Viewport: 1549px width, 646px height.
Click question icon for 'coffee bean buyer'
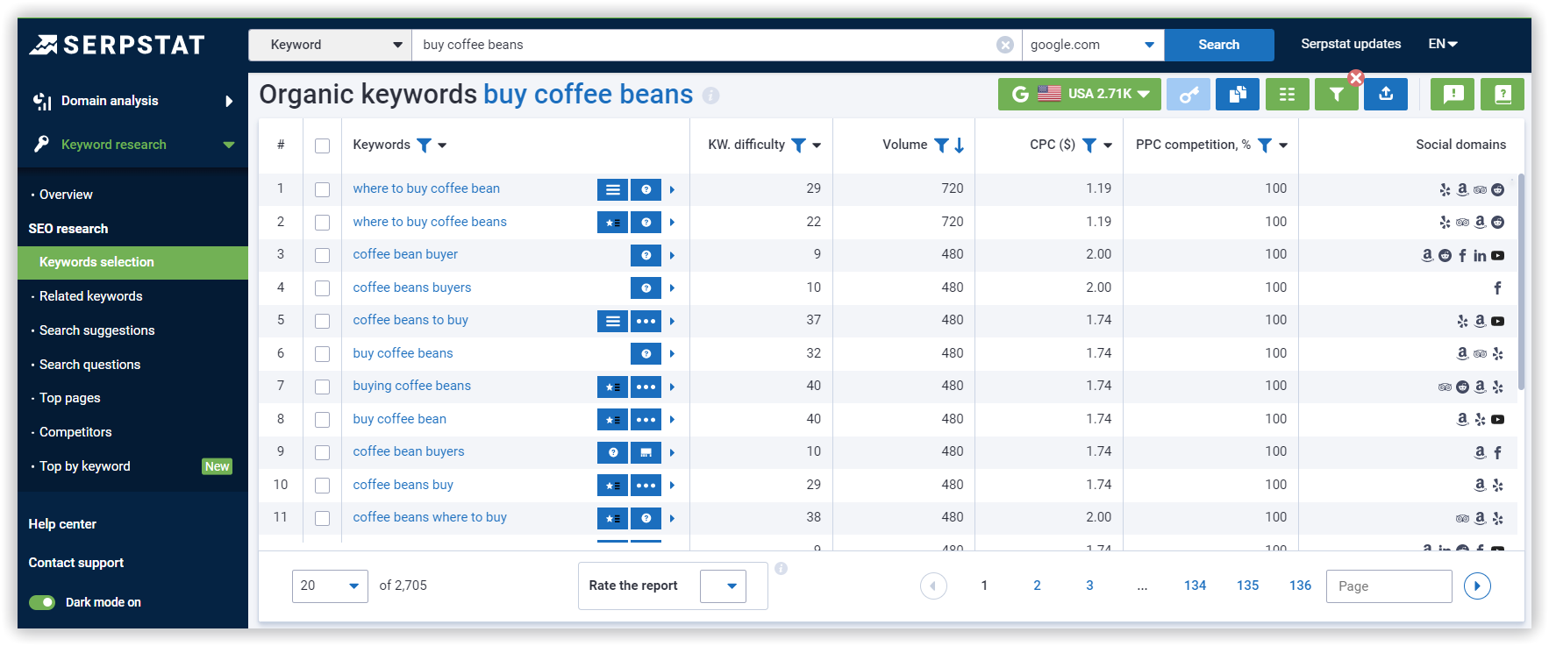(x=646, y=255)
